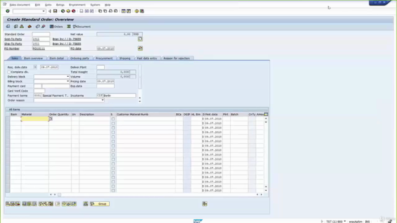The image size is (397, 223).
Task: Tick the S column checkbox in first item row
Action: [x=113, y=119]
